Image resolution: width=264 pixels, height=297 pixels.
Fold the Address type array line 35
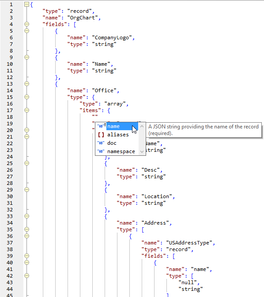point(27,229)
